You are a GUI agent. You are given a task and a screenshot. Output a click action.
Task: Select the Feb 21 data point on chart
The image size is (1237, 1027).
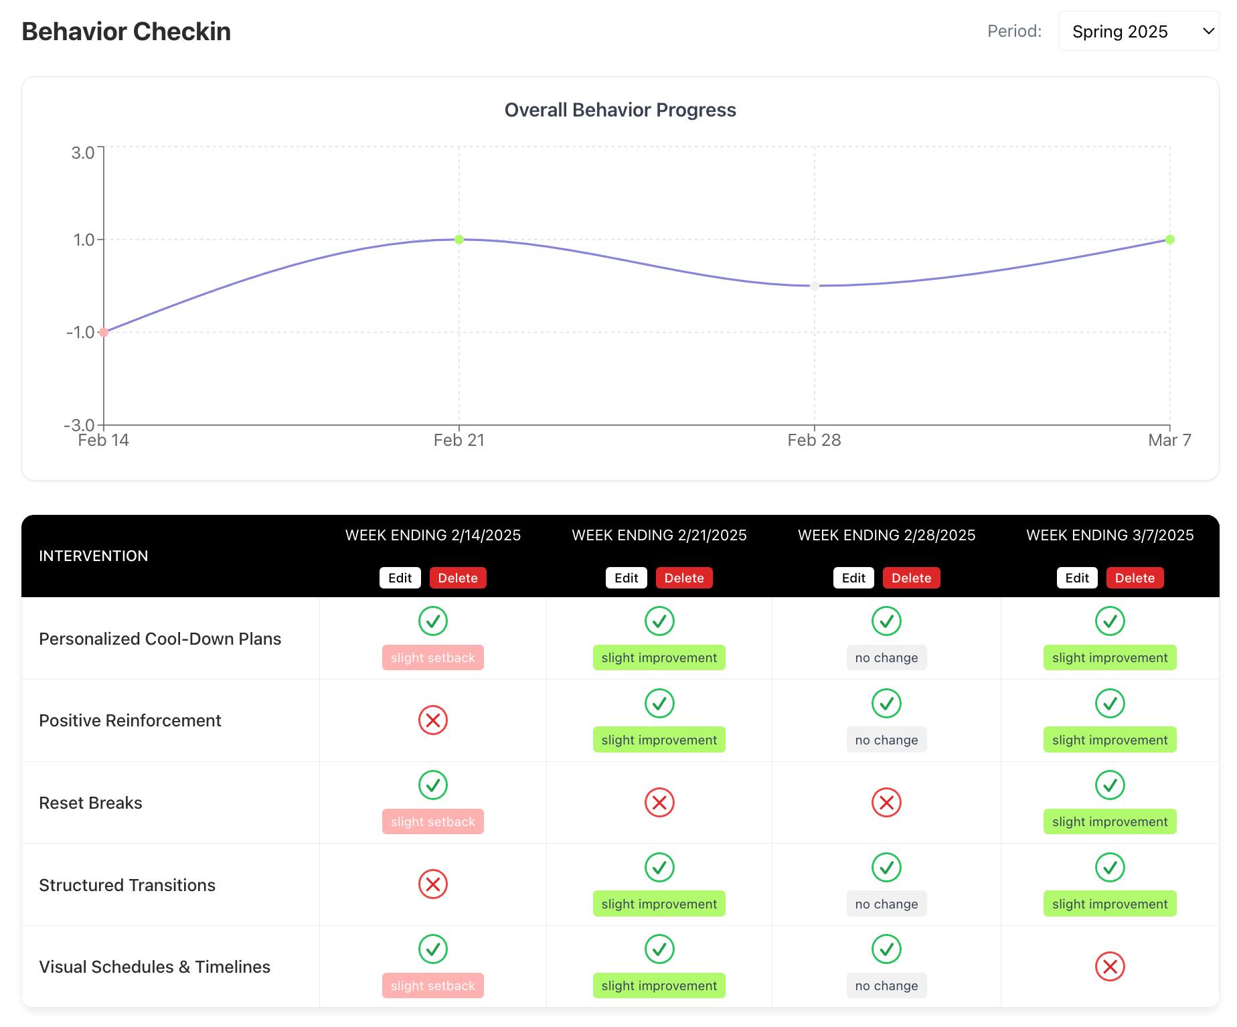[x=459, y=239]
